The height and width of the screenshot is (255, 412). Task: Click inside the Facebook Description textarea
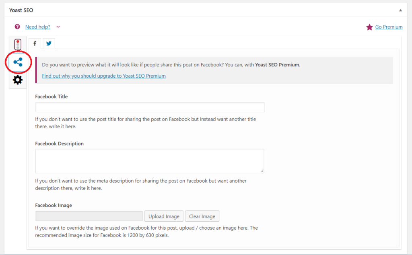point(150,161)
